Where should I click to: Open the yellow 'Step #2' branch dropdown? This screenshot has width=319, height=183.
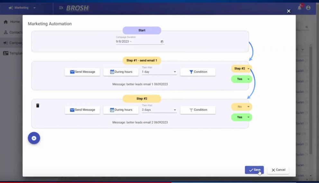click(x=242, y=69)
